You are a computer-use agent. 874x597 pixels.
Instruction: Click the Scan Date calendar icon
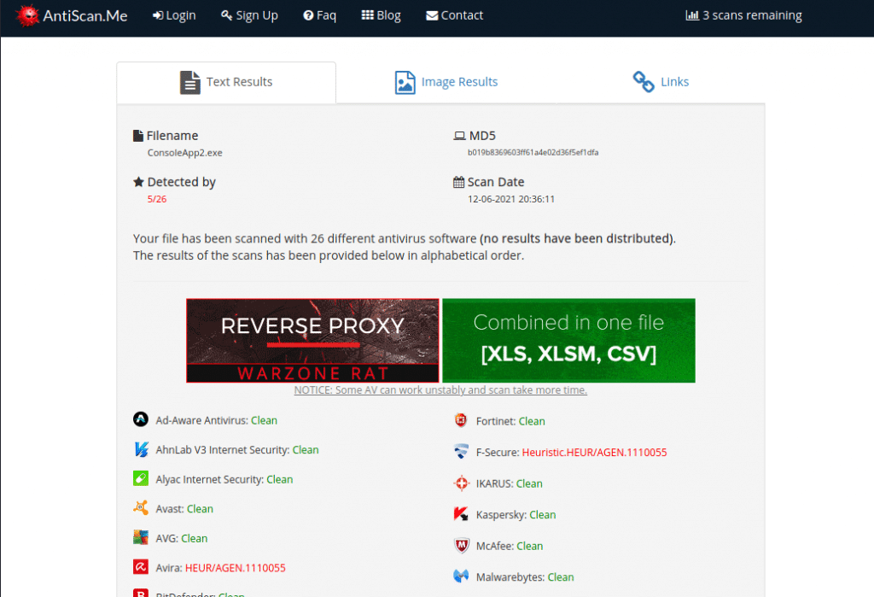click(458, 182)
